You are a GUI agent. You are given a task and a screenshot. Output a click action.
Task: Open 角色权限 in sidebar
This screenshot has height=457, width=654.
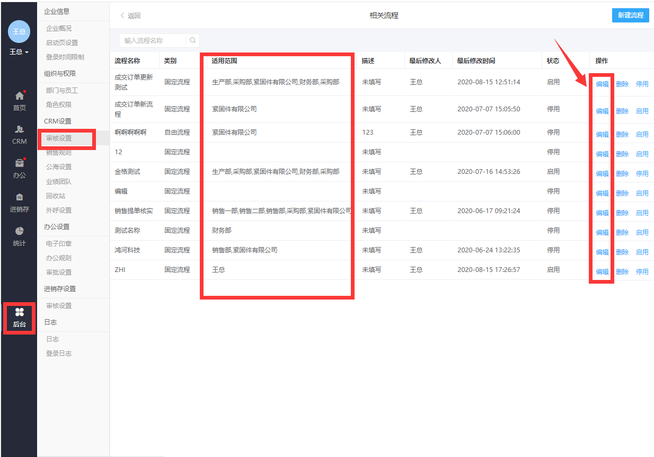coord(59,105)
